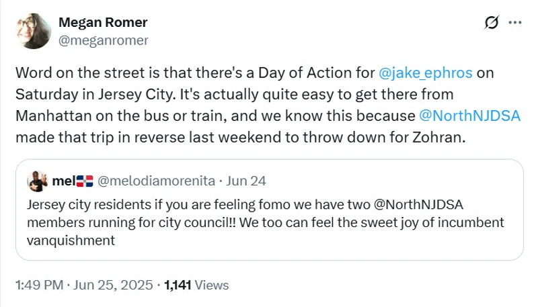The width and height of the screenshot is (538, 307).
Task: Open Megan Romer display name link
Action: click(103, 22)
